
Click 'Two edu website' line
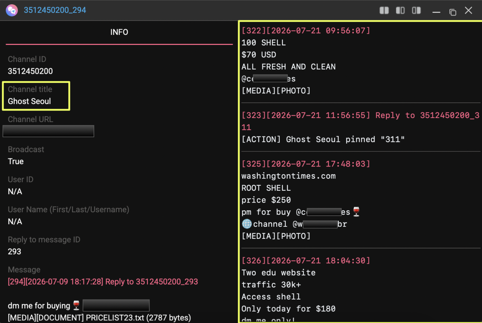point(278,273)
